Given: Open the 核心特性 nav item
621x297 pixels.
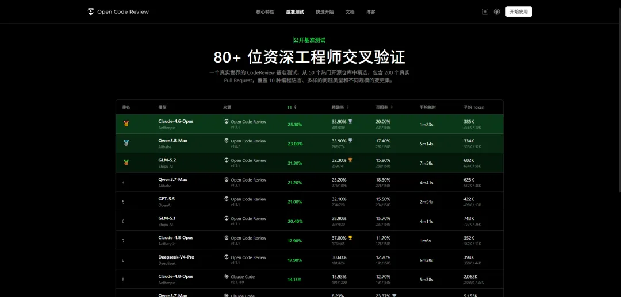Looking at the screenshot, I should [265, 12].
